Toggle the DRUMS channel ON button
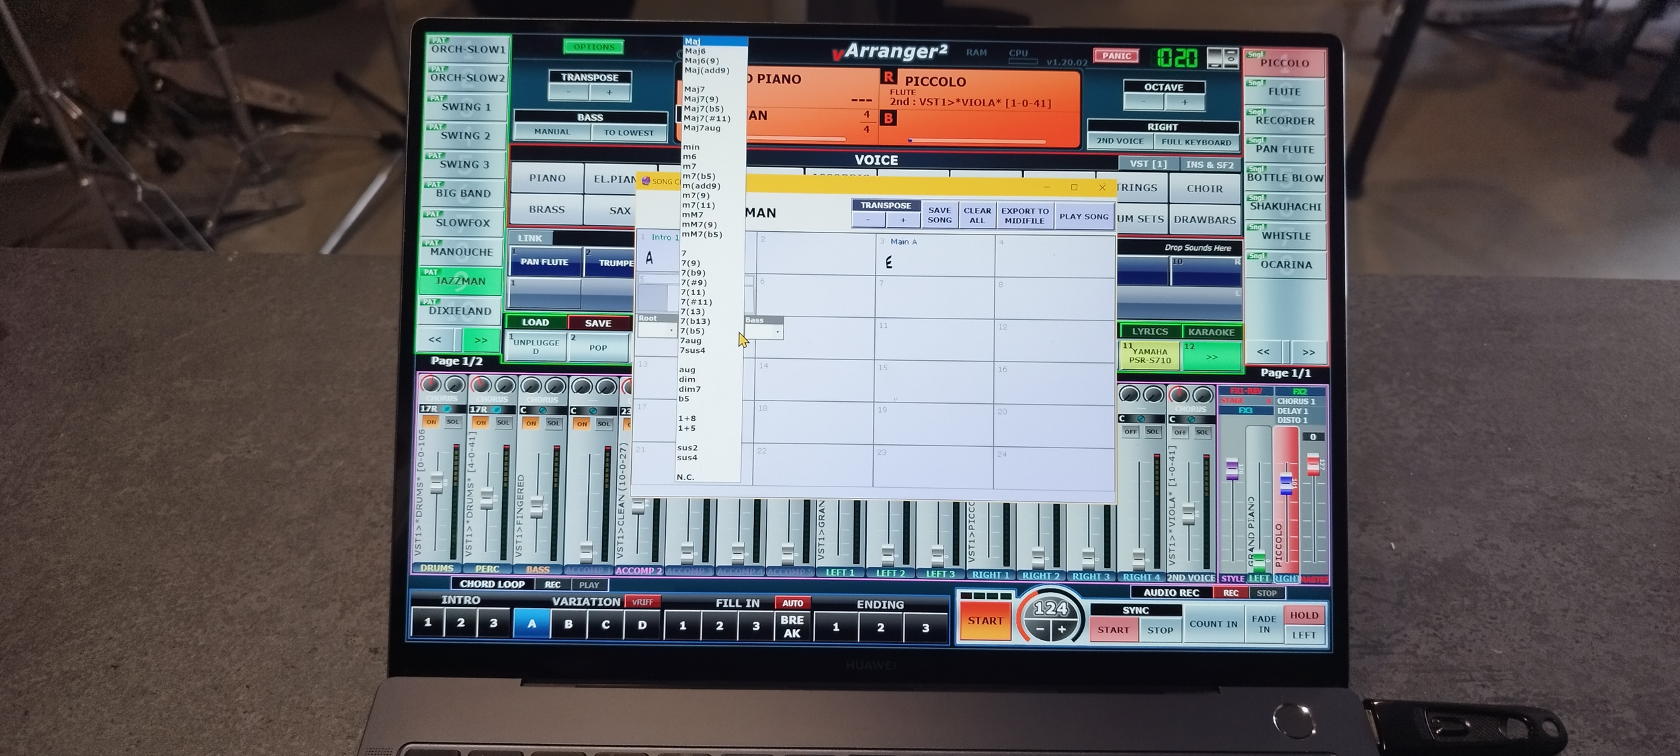 point(431,421)
